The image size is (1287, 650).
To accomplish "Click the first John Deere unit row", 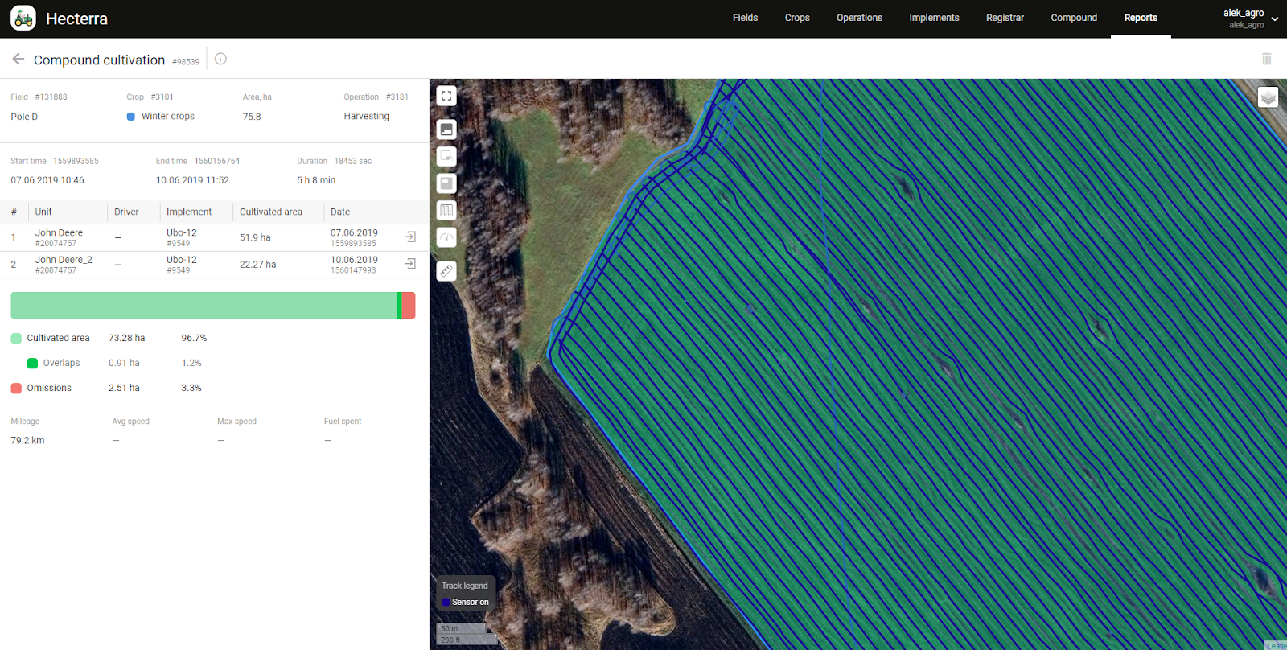I will [59, 237].
